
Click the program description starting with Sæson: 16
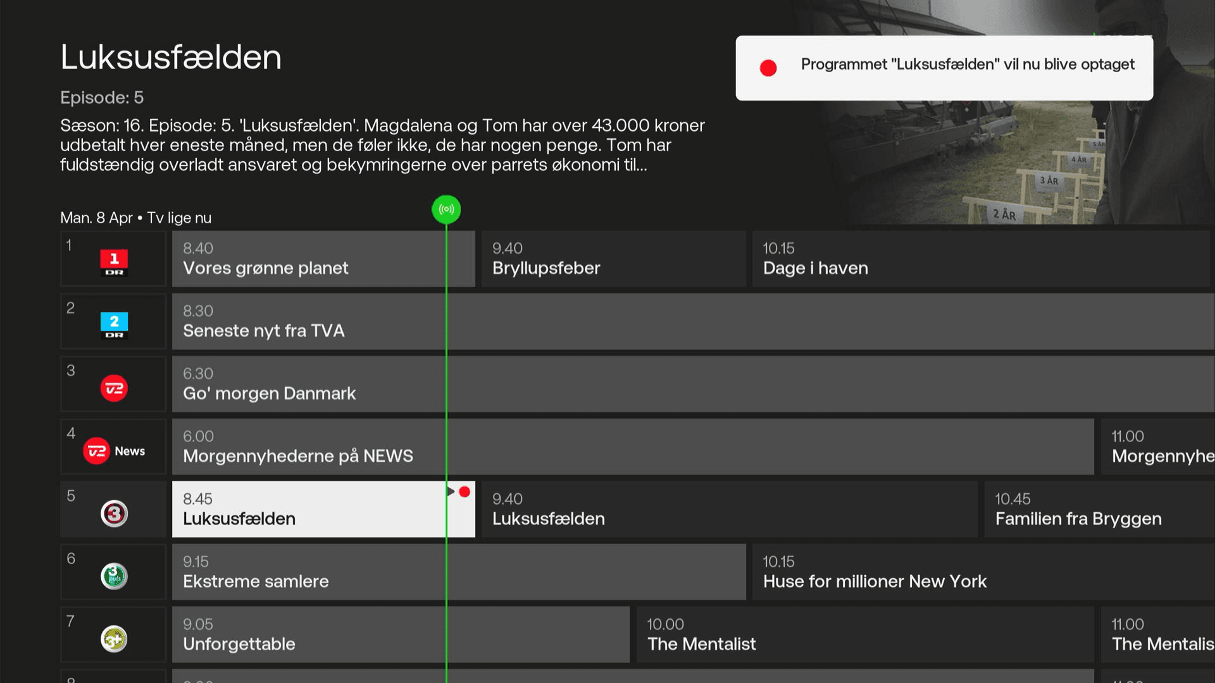pos(382,145)
